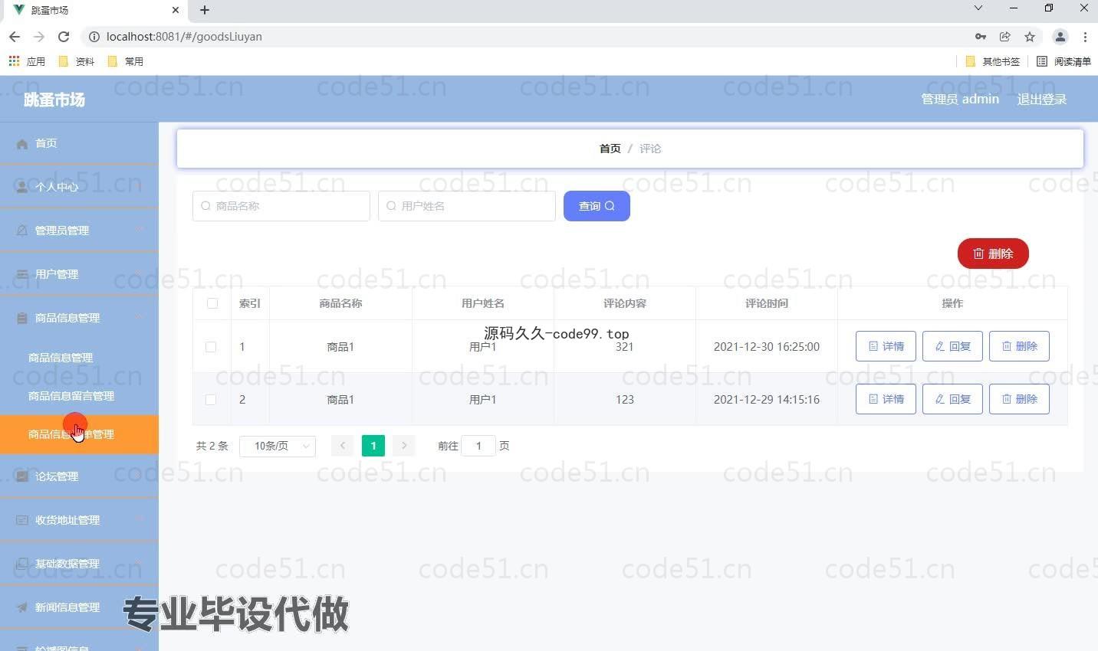Screen dimensions: 1098x651
Task: Click the 评论时间 column header
Action: 767,303
